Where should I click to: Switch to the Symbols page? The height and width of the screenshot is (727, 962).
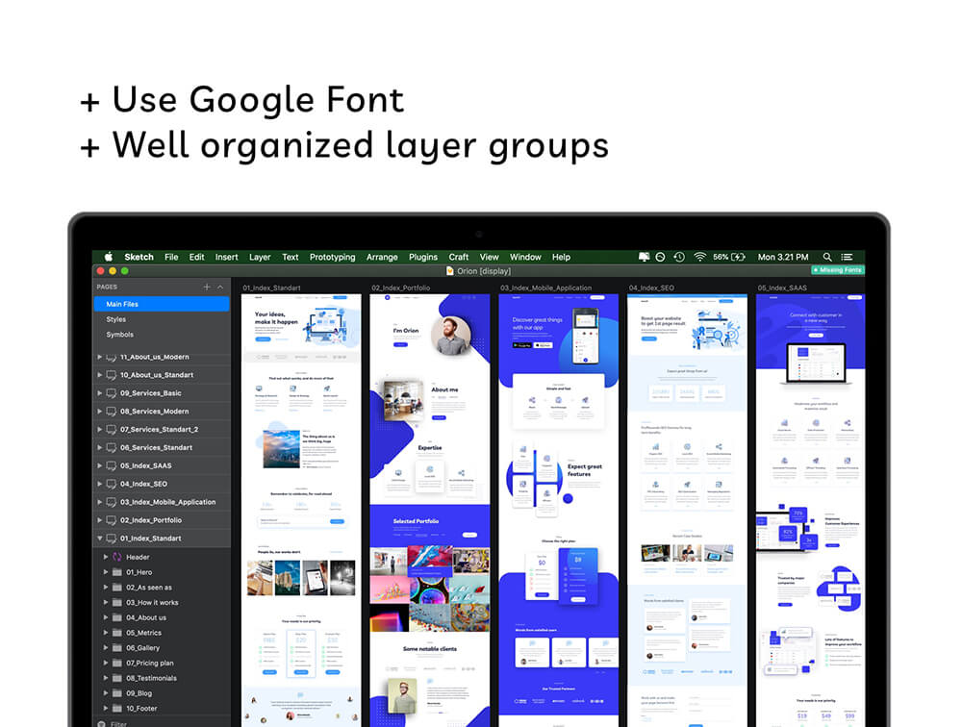tap(119, 335)
